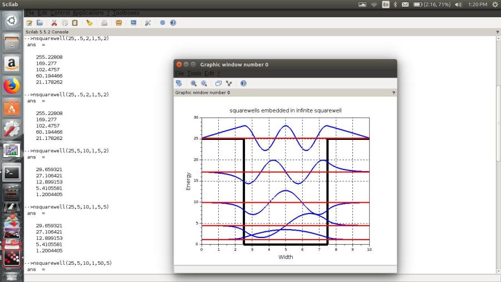Open Tools menu in graphic window
The height and width of the screenshot is (282, 501).
[x=194, y=73]
